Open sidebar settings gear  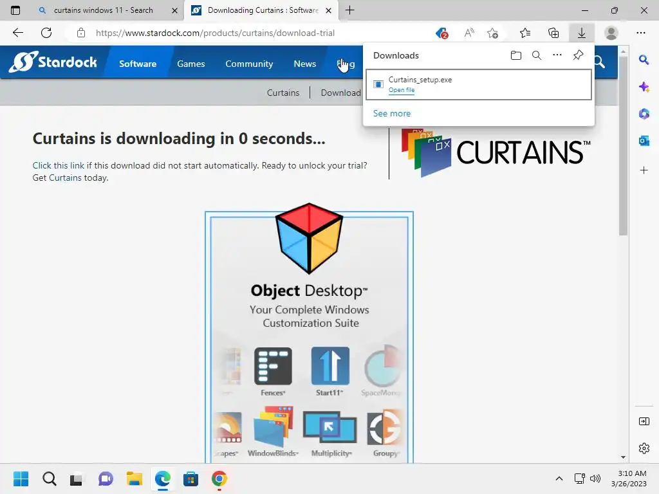pyautogui.click(x=644, y=448)
